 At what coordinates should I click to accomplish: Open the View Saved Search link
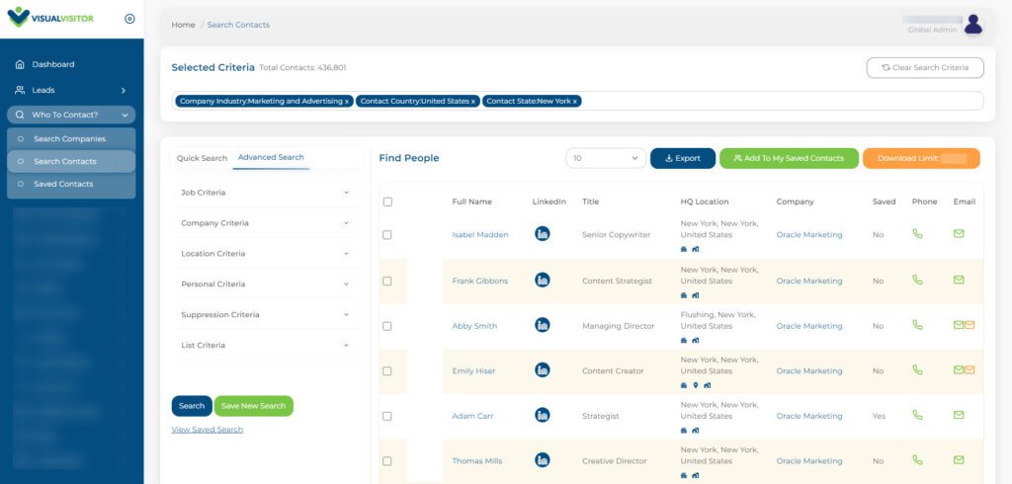coord(208,430)
